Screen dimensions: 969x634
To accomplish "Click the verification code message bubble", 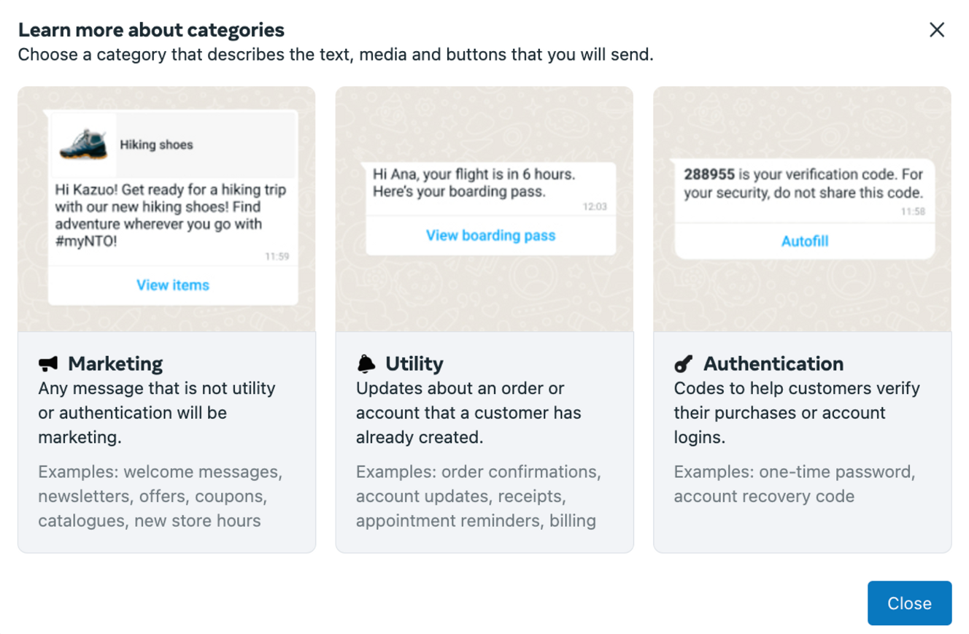I will click(x=803, y=185).
